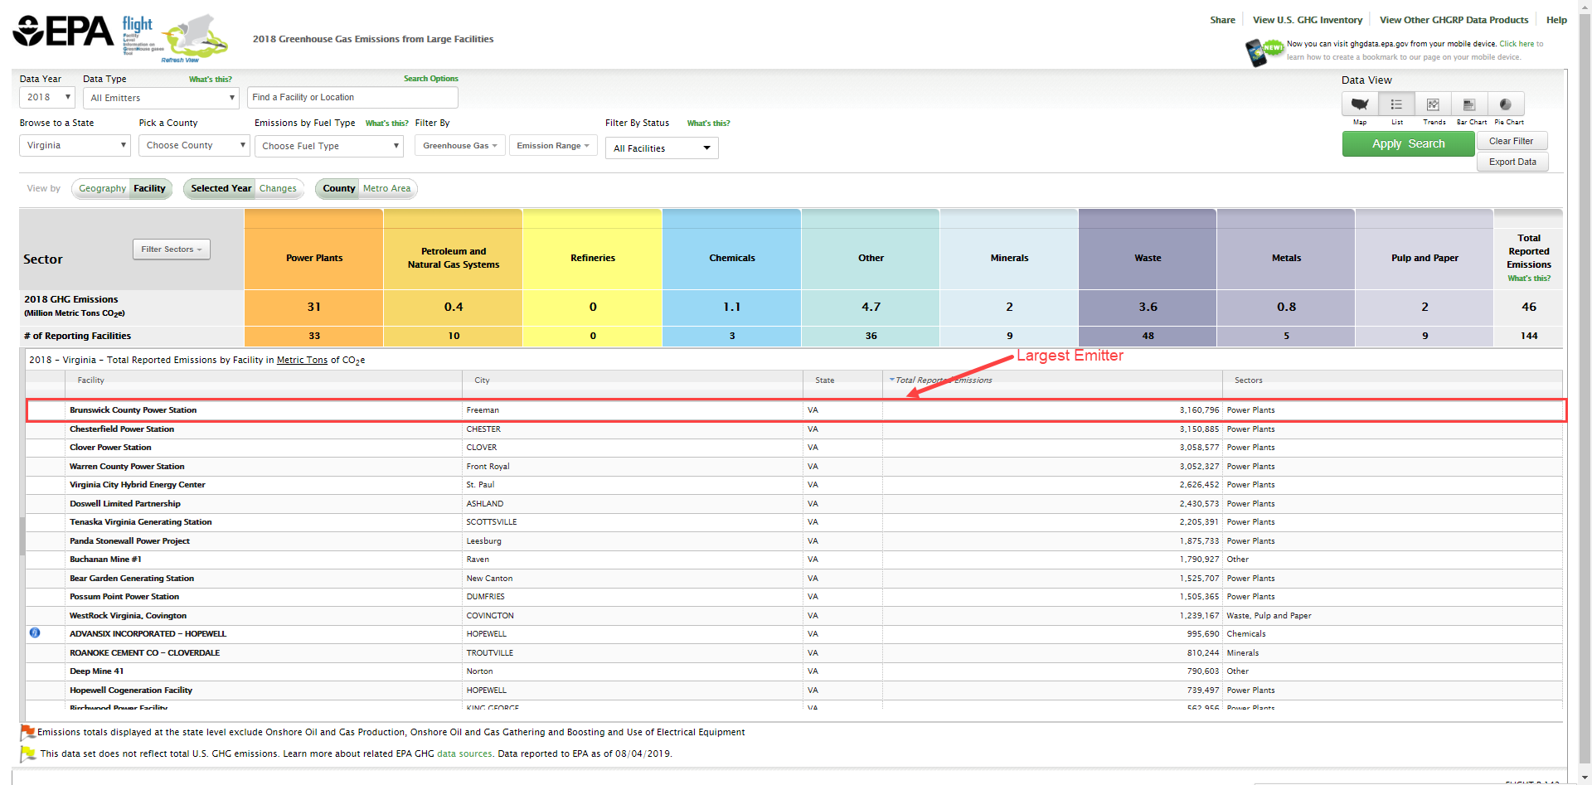Image resolution: width=1592 pixels, height=785 pixels.
Task: Click What's this? next to Filter By Status
Action: pyautogui.click(x=709, y=124)
